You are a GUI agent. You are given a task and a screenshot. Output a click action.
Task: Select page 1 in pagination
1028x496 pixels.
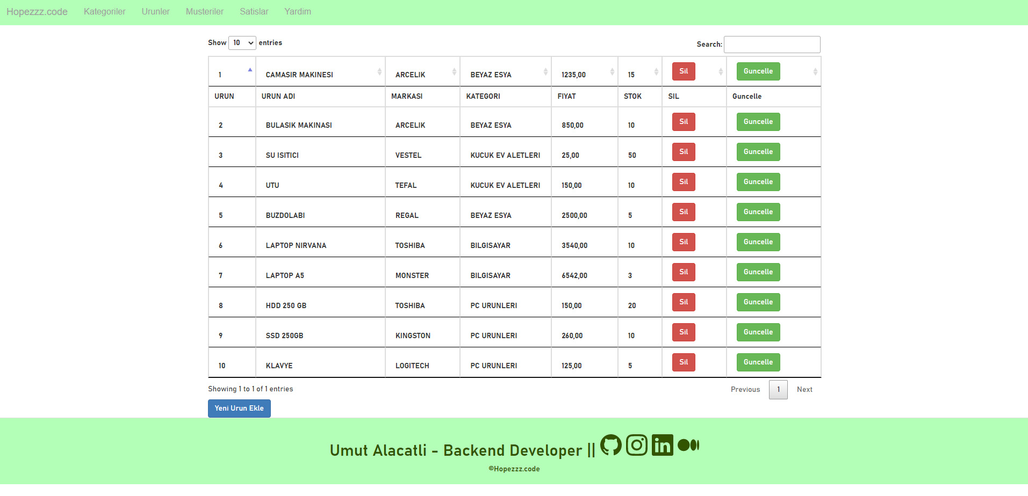[778, 390]
